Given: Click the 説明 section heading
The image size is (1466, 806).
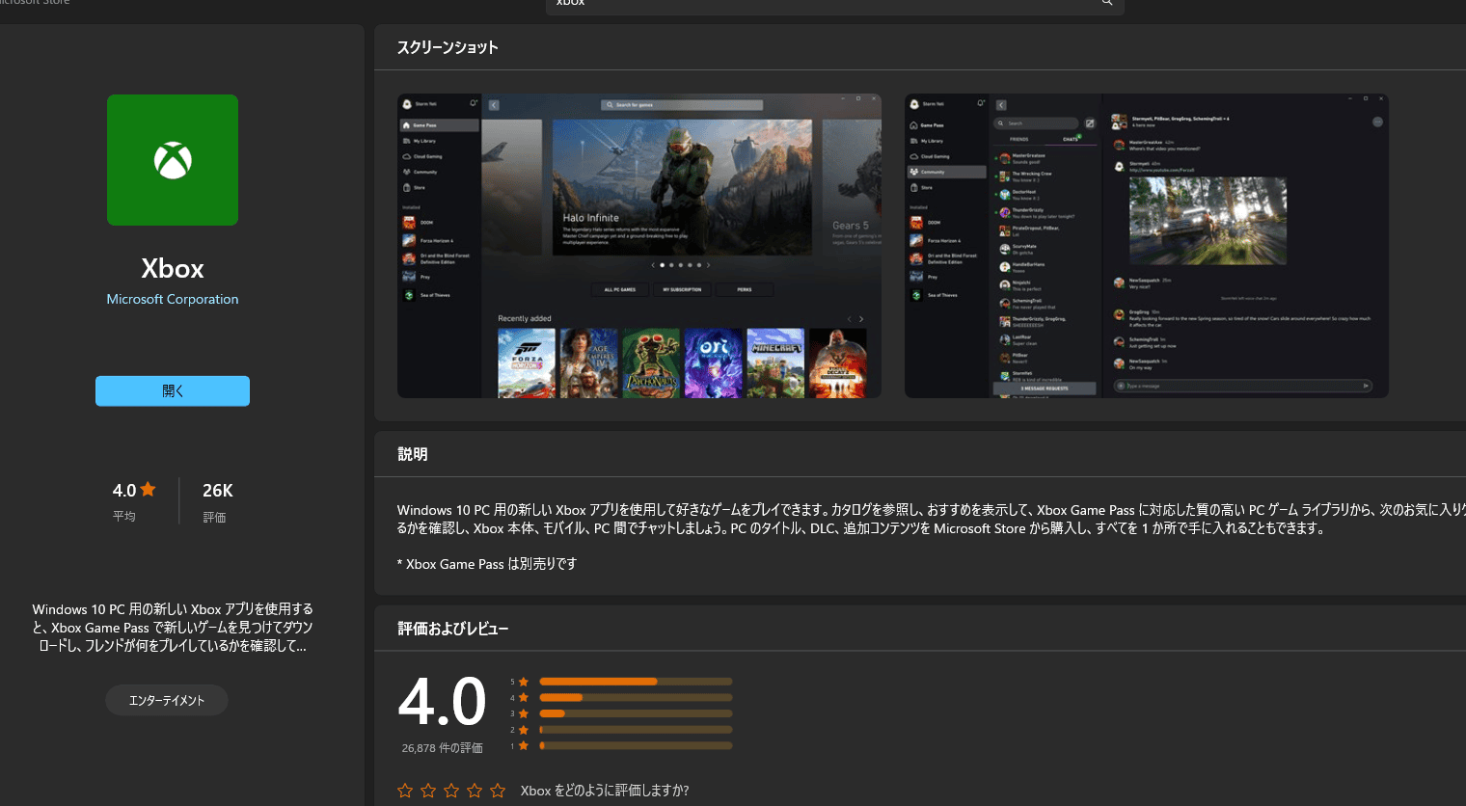Looking at the screenshot, I should click(x=412, y=454).
